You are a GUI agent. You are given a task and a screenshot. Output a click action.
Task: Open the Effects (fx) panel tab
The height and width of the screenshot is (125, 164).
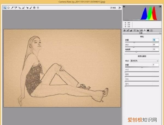(x=145, y=30)
